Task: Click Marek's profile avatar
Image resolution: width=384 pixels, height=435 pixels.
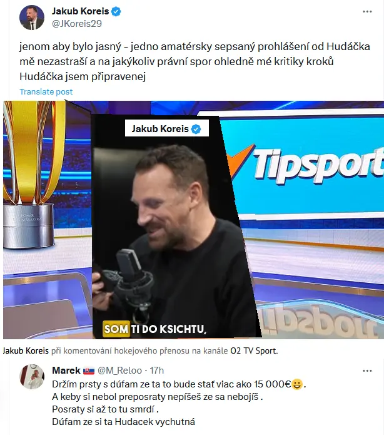Action: [32, 377]
